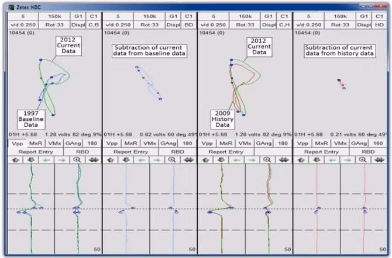Click the zoom magnifier icon in HD panel
392x258 pixels.
363,160
